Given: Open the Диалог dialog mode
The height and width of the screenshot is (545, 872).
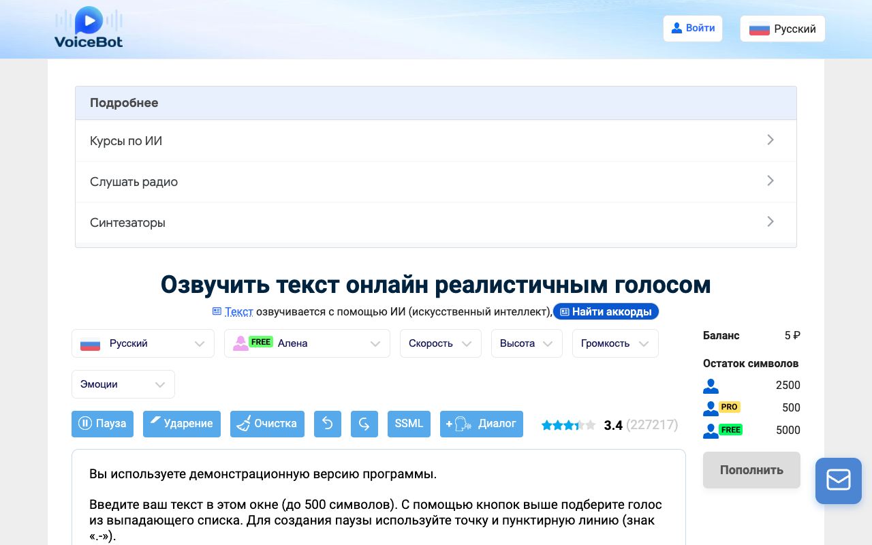Looking at the screenshot, I should [482, 424].
